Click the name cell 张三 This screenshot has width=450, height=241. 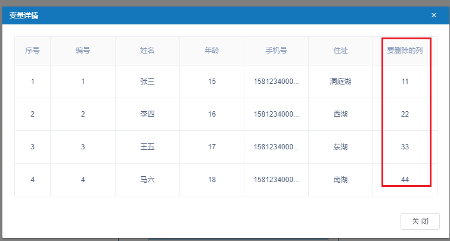pyautogui.click(x=147, y=82)
